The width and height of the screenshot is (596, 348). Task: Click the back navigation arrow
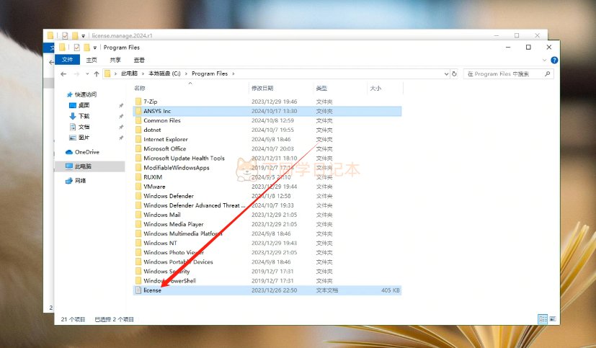click(x=65, y=74)
